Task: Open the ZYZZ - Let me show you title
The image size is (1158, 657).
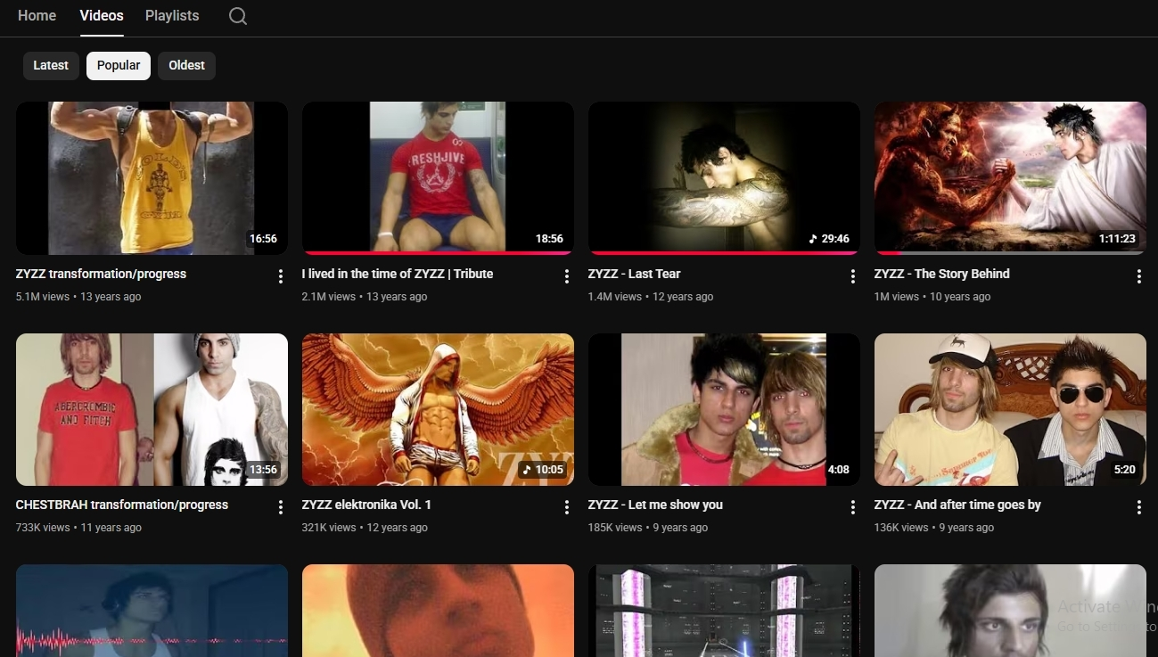Action: click(x=655, y=505)
